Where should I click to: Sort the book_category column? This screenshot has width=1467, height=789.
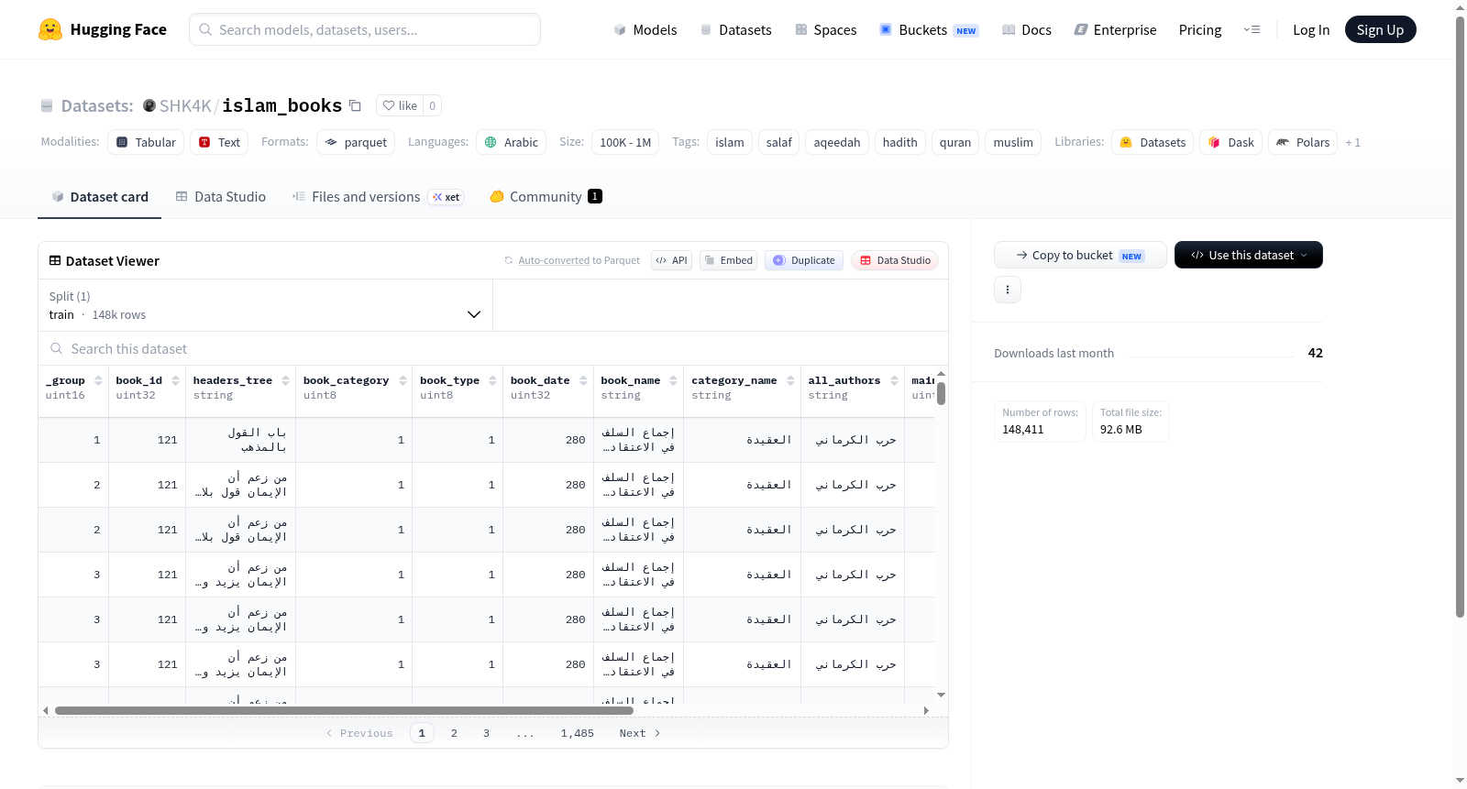click(403, 380)
